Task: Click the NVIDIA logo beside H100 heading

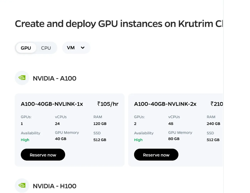Action: pos(22,185)
